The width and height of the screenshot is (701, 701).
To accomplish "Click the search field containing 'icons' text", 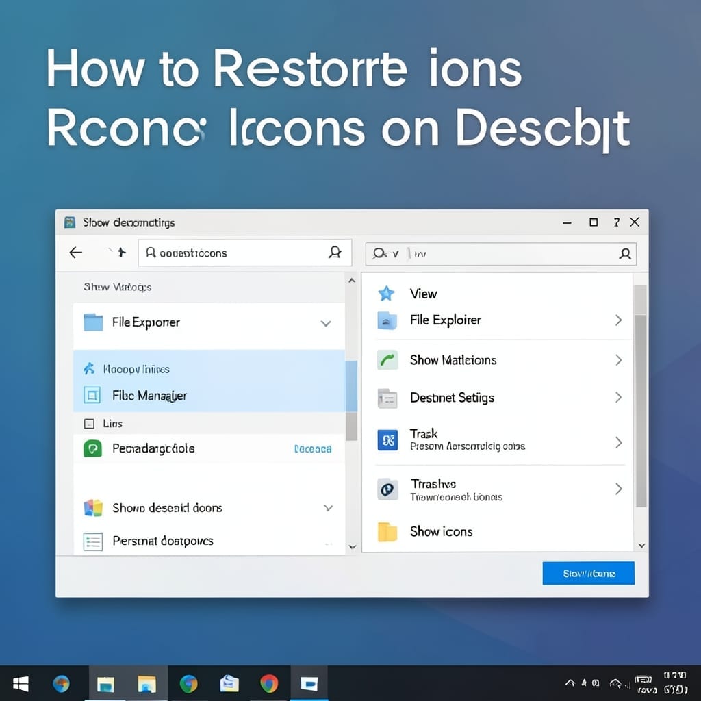I will click(x=244, y=253).
